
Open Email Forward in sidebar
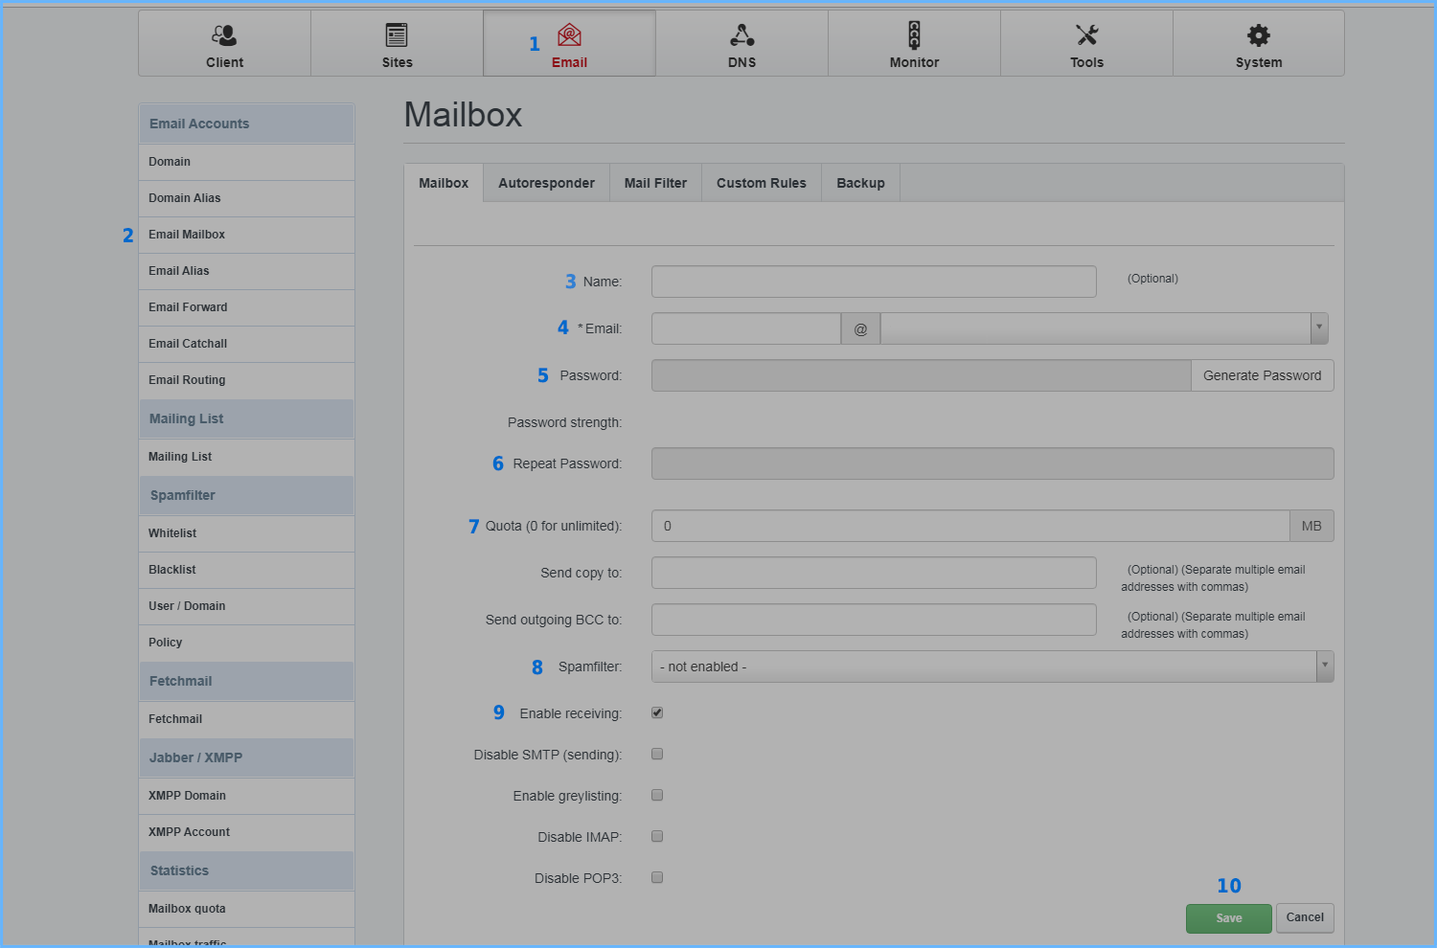click(246, 307)
